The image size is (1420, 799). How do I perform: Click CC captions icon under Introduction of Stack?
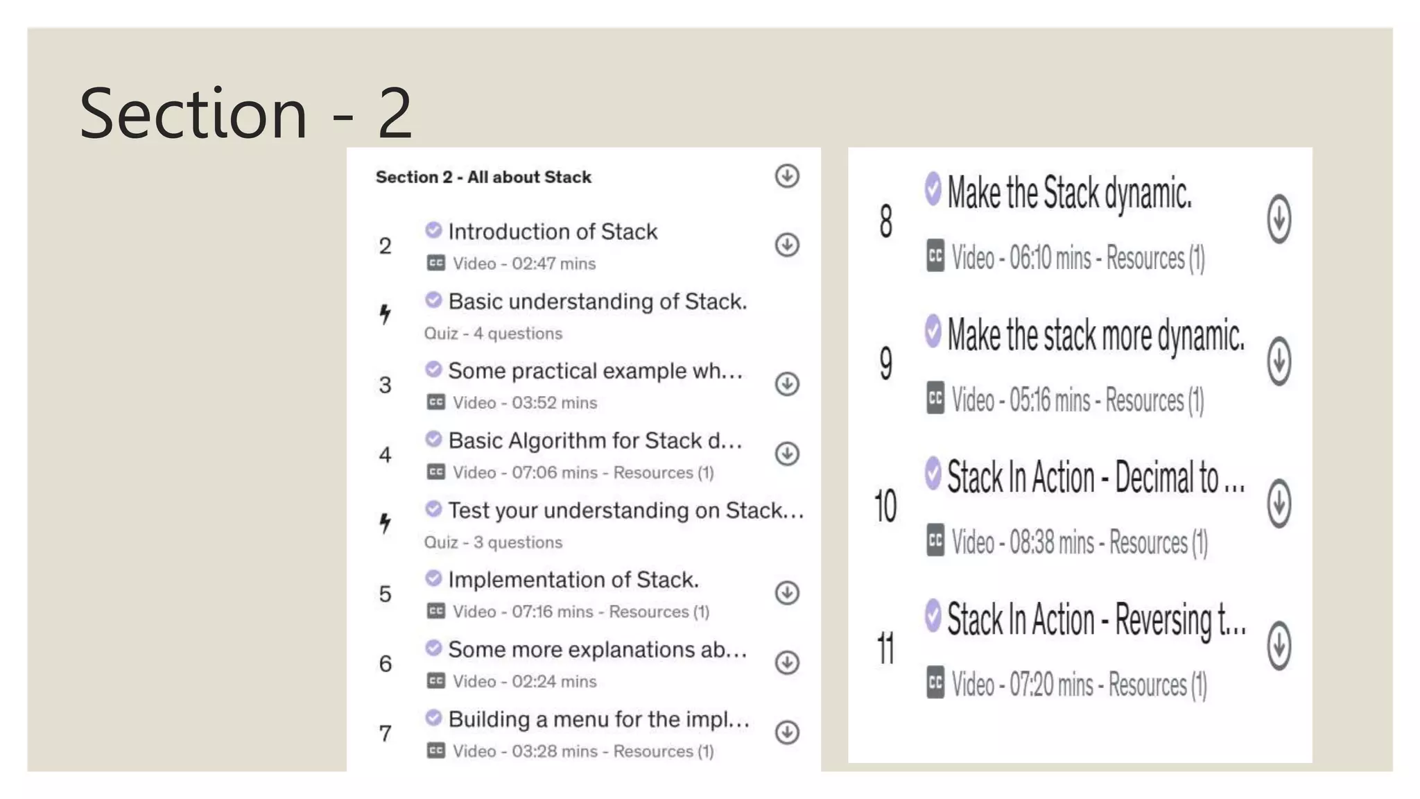435,264
